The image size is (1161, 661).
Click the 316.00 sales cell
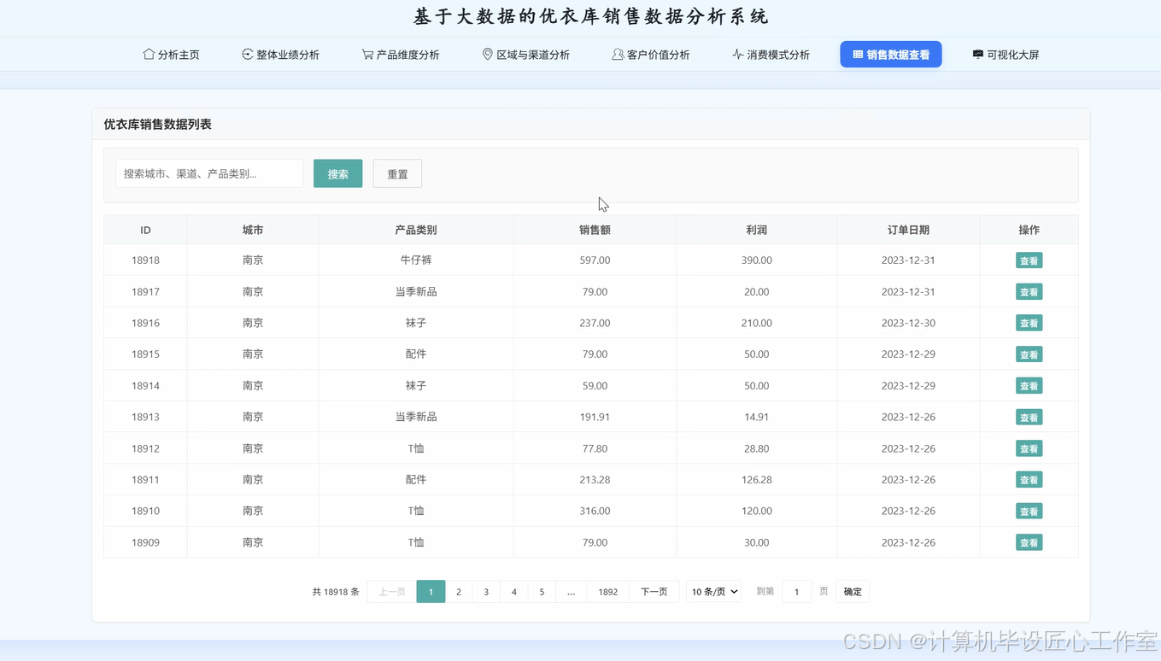click(x=595, y=512)
